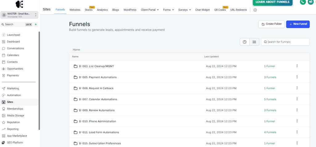Switch to the Blogs tab
Viewport: 316px width, 147px height.
(116, 10)
